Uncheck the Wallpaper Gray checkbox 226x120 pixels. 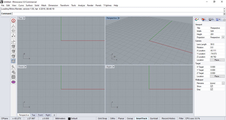click(x=212, y=89)
